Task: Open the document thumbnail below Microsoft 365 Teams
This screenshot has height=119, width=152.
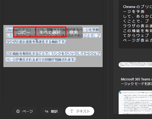Action: point(135,103)
